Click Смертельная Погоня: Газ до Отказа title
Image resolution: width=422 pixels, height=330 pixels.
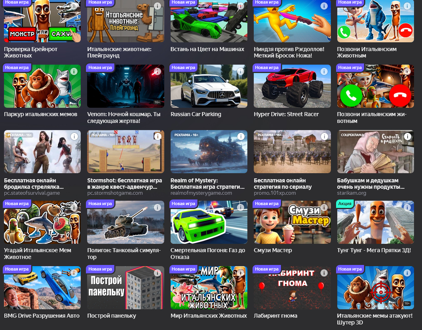(x=208, y=253)
